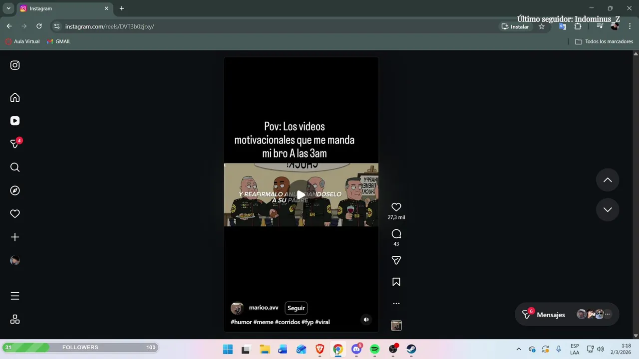This screenshot has width=639, height=359.
Task: Open your profile avatar in sidebar
Action: point(15,260)
